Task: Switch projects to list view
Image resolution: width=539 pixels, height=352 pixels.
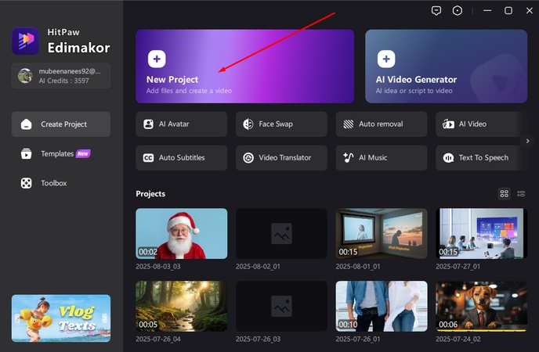Action: pyautogui.click(x=521, y=194)
